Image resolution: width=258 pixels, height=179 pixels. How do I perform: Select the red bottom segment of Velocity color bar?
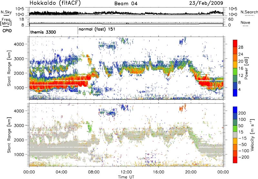(x=235, y=160)
